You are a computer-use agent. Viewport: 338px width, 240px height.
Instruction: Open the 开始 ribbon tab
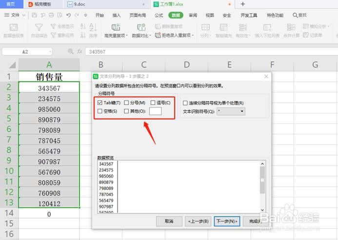(99, 15)
